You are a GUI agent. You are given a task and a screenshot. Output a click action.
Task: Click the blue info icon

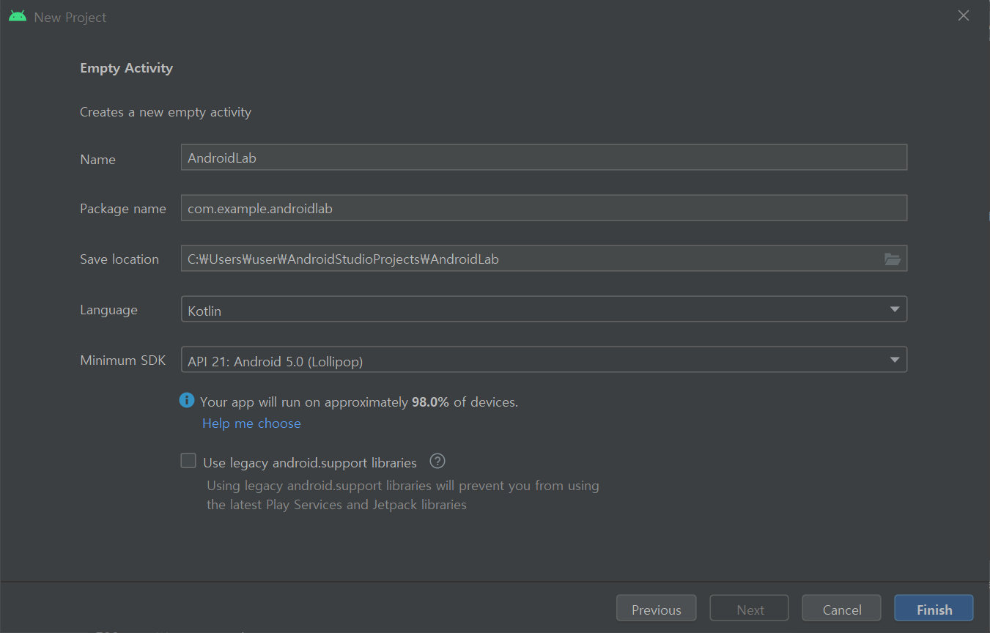pos(188,401)
